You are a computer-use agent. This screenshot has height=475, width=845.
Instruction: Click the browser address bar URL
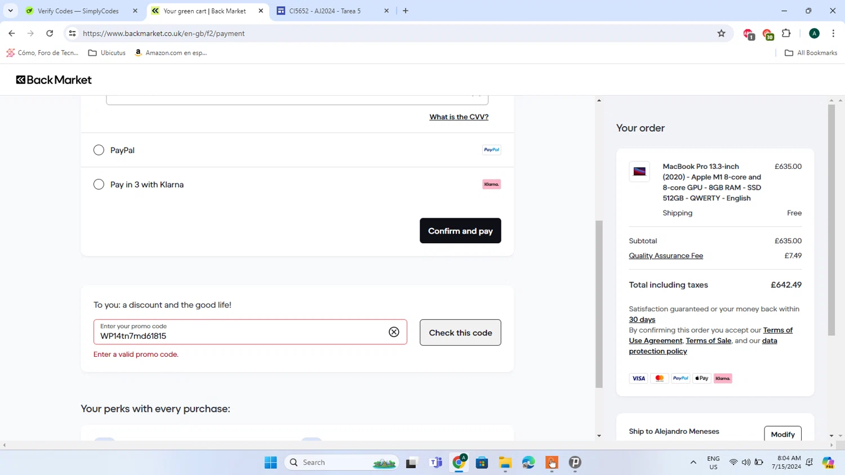164,33
